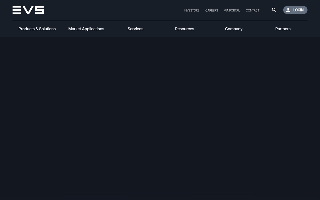This screenshot has width=320, height=200.
Task: Visit the CONTACT page
Action: 252,10
